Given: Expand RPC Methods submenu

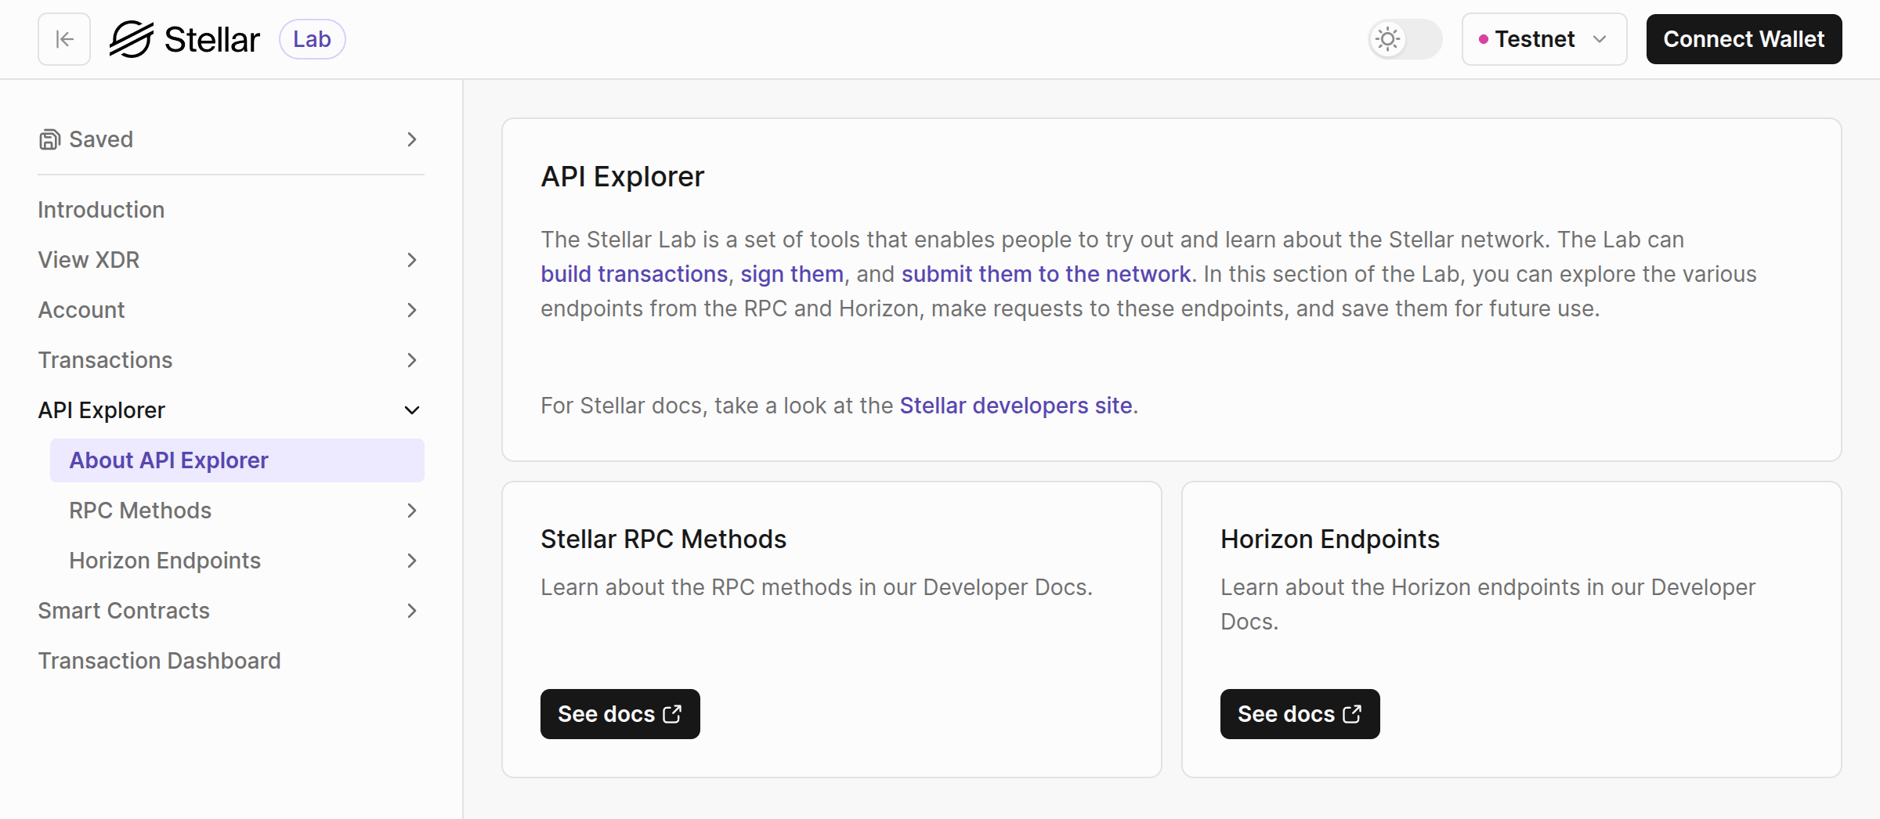Looking at the screenshot, I should click(x=412, y=511).
